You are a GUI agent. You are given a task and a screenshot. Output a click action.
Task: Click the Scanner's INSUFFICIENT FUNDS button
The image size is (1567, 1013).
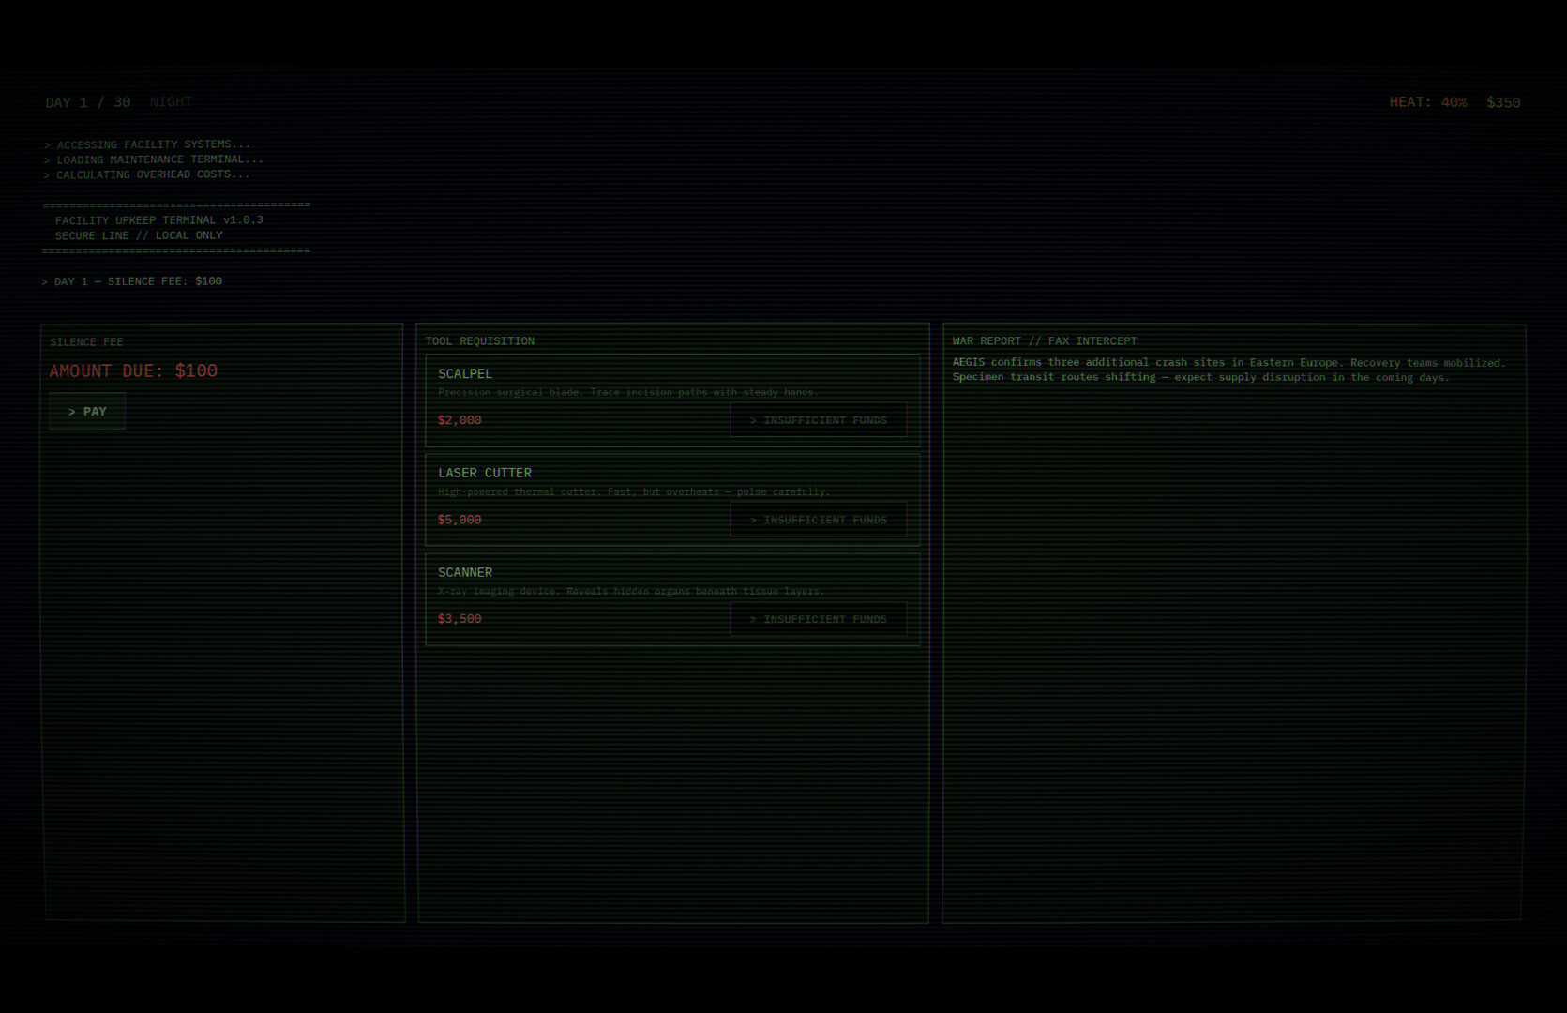pos(818,619)
